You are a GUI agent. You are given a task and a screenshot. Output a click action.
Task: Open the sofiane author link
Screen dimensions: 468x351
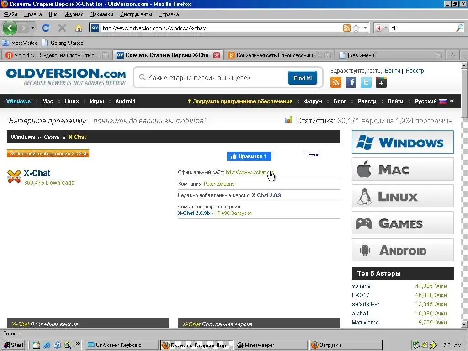[361, 286]
